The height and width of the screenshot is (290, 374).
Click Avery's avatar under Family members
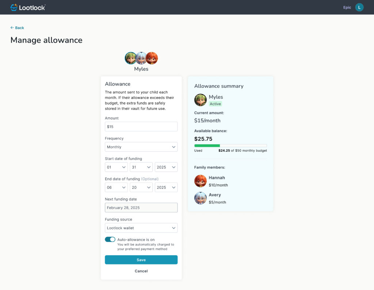click(x=201, y=198)
